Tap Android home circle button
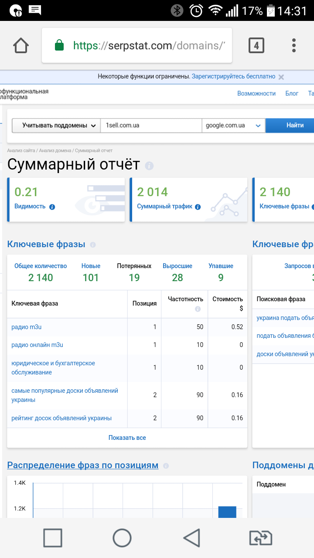Viewport: 314px width, 558px height. tap(122, 538)
